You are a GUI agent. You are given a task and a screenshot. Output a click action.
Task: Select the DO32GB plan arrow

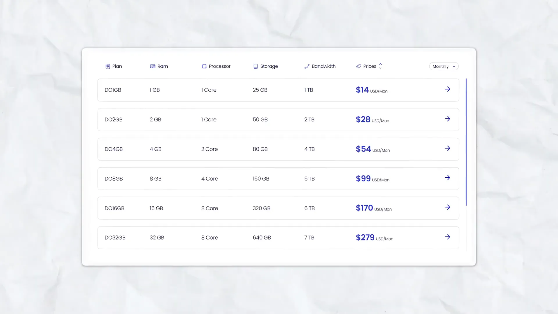coord(447,237)
